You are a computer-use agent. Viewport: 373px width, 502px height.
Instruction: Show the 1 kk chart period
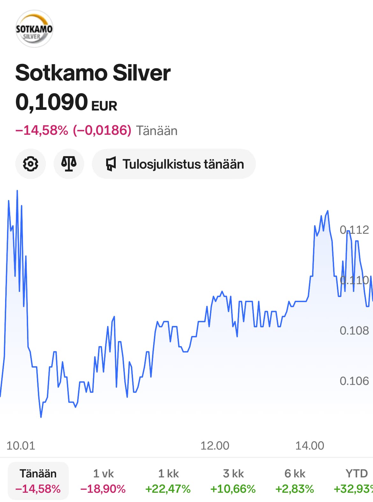pyautogui.click(x=168, y=481)
